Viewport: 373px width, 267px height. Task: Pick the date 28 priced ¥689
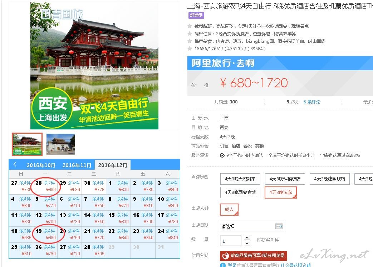(45, 186)
